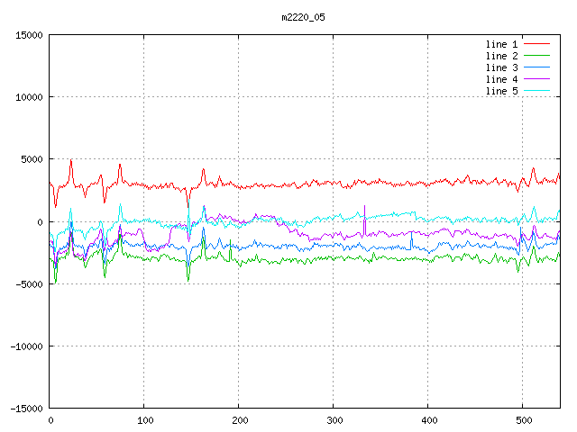Click the 'line 2' legend label
This screenshot has width=577, height=432.
(501, 56)
